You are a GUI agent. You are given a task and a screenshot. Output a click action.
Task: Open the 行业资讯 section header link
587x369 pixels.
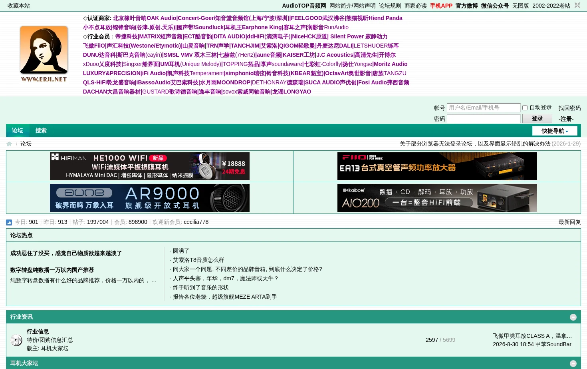pyautogui.click(x=22, y=317)
